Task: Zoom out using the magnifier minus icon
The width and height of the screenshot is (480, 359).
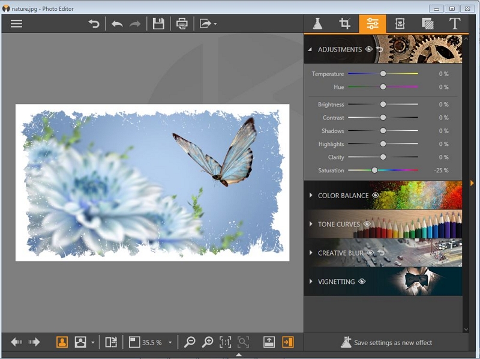Action: coord(190,342)
